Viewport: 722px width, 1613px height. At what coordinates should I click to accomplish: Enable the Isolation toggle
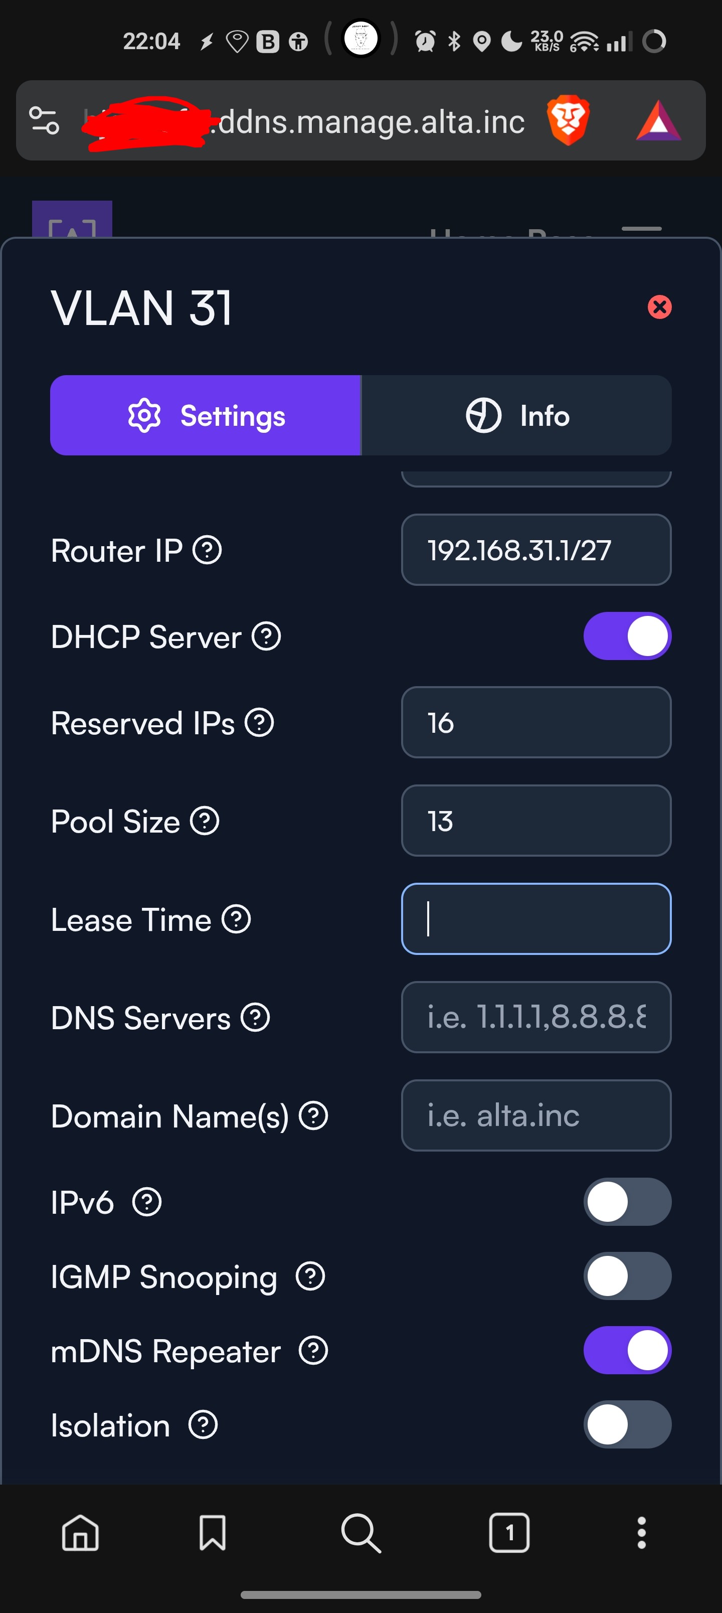pyautogui.click(x=627, y=1424)
